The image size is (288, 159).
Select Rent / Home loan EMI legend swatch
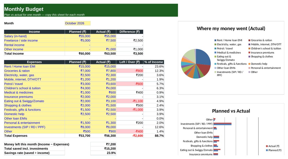(215, 40)
